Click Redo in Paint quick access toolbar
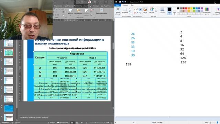Screen dimensions: 220x124 125,2
